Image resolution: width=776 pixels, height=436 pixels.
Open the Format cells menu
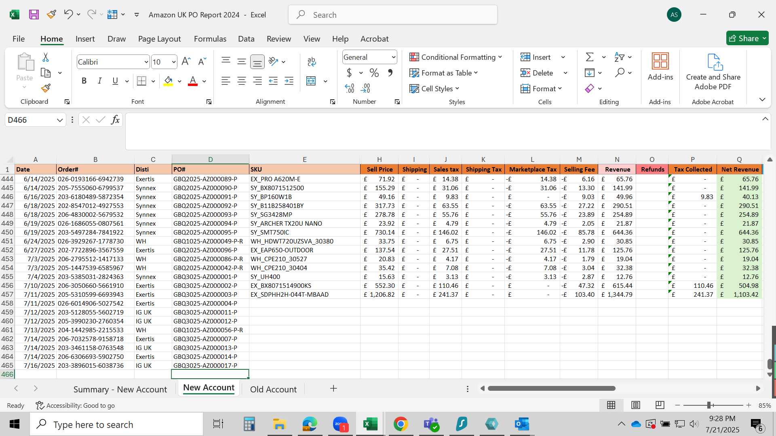coord(541,88)
